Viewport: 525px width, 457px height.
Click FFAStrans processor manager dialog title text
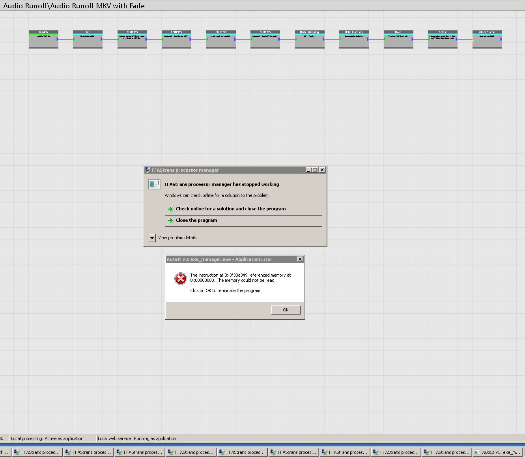point(185,170)
